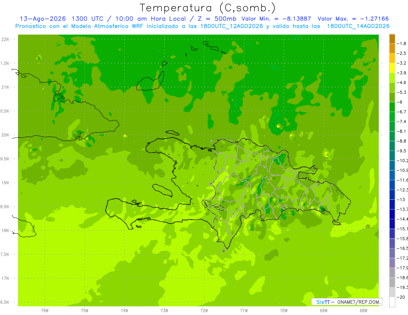
Task: Click the "-20" color scale value
Action: click(x=401, y=297)
